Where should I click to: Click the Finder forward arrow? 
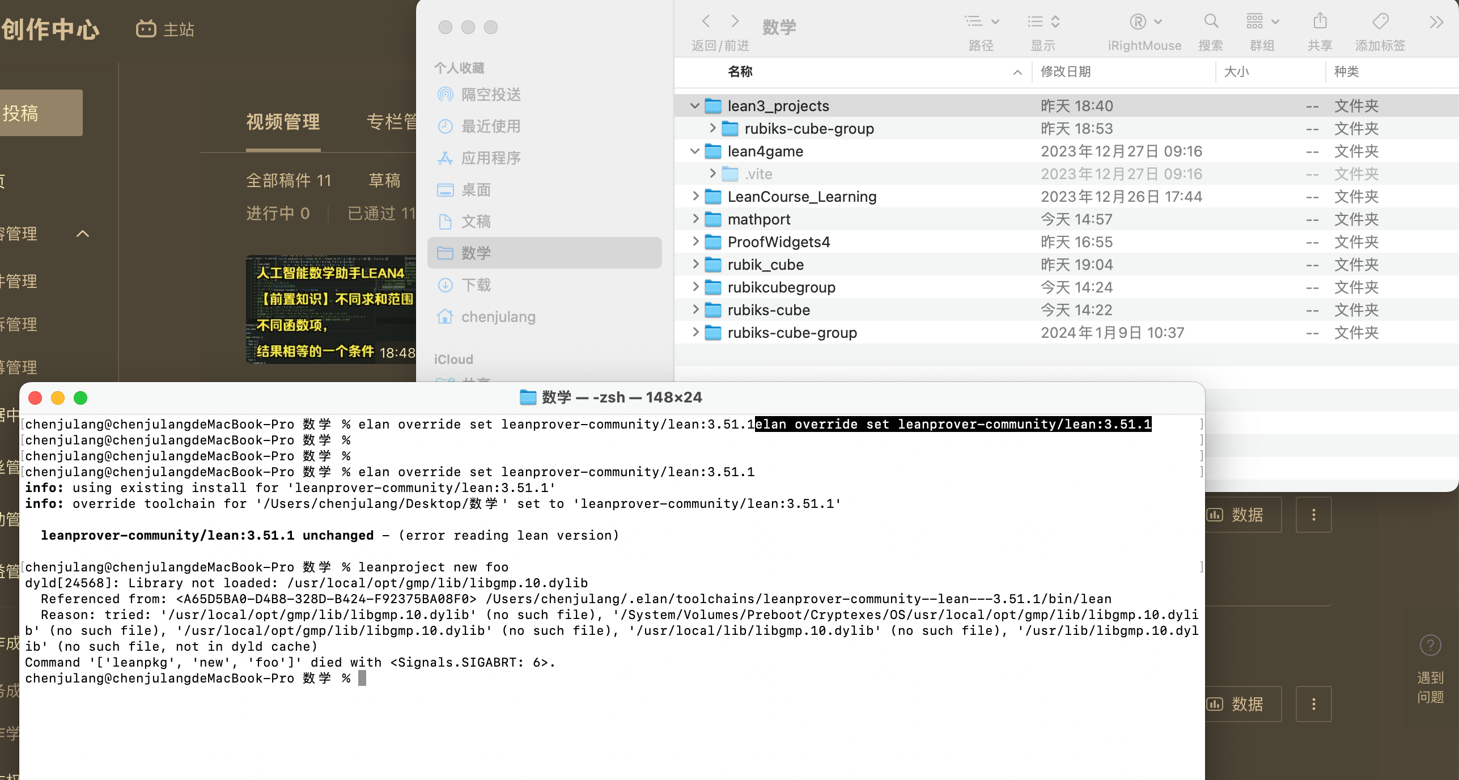click(x=735, y=22)
